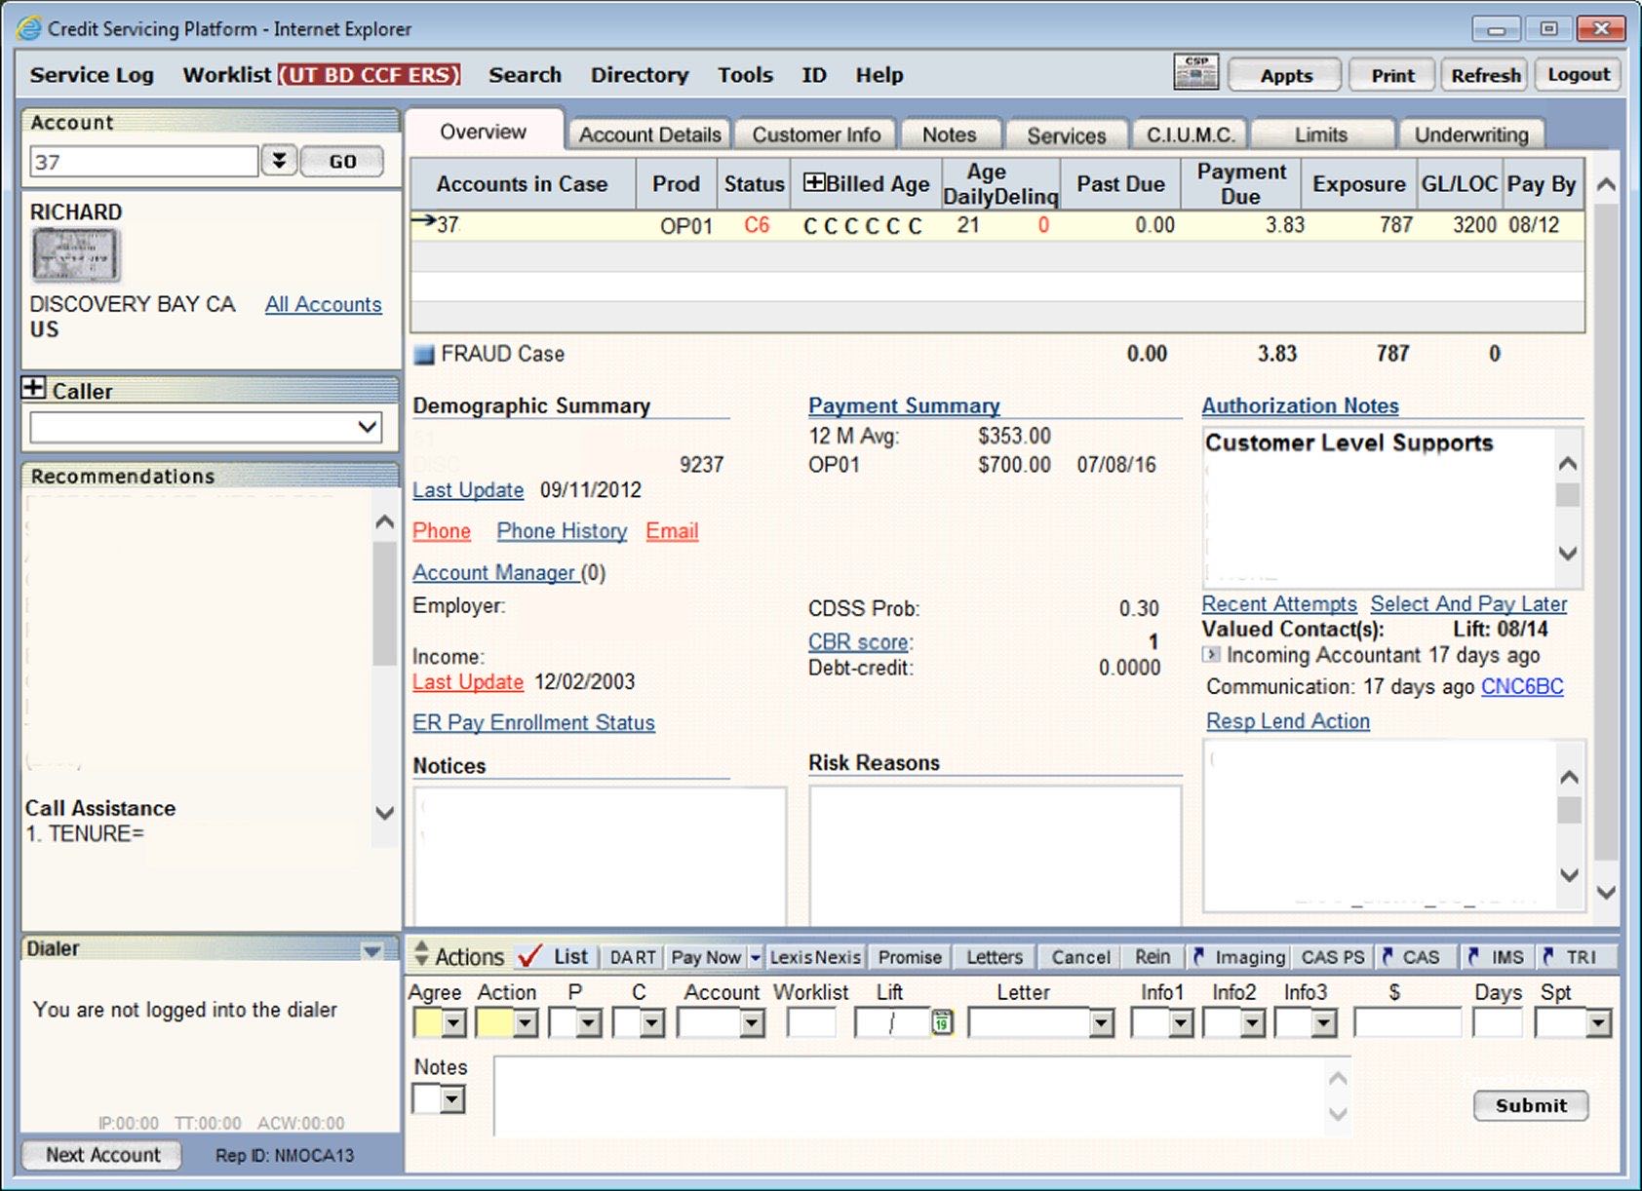Click the Appts button

(x=1285, y=75)
